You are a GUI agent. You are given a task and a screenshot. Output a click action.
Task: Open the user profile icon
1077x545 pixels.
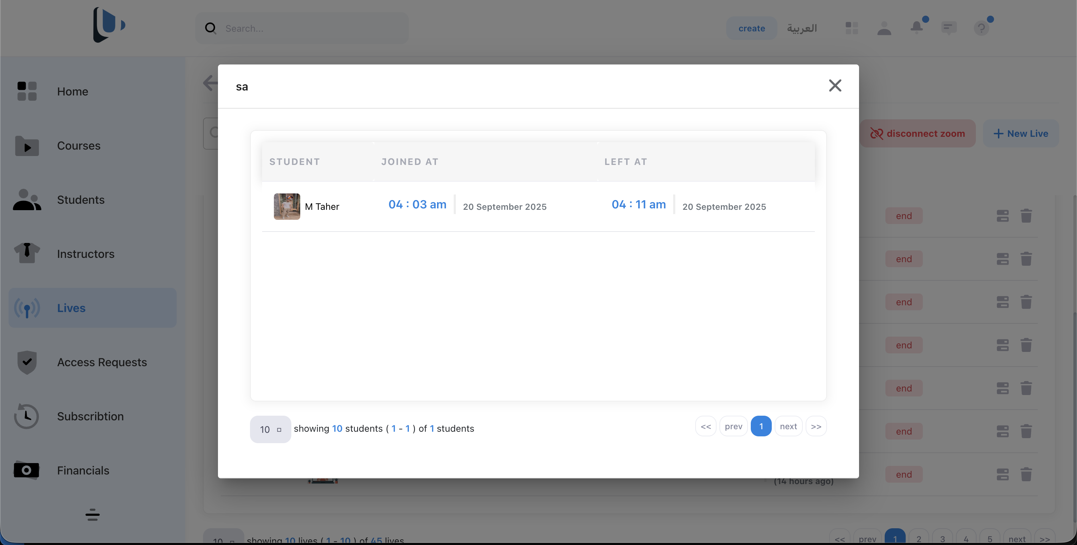coord(884,28)
